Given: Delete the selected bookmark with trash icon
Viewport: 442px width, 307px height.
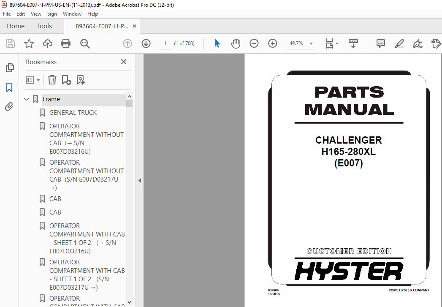Looking at the screenshot, I should pos(52,80).
